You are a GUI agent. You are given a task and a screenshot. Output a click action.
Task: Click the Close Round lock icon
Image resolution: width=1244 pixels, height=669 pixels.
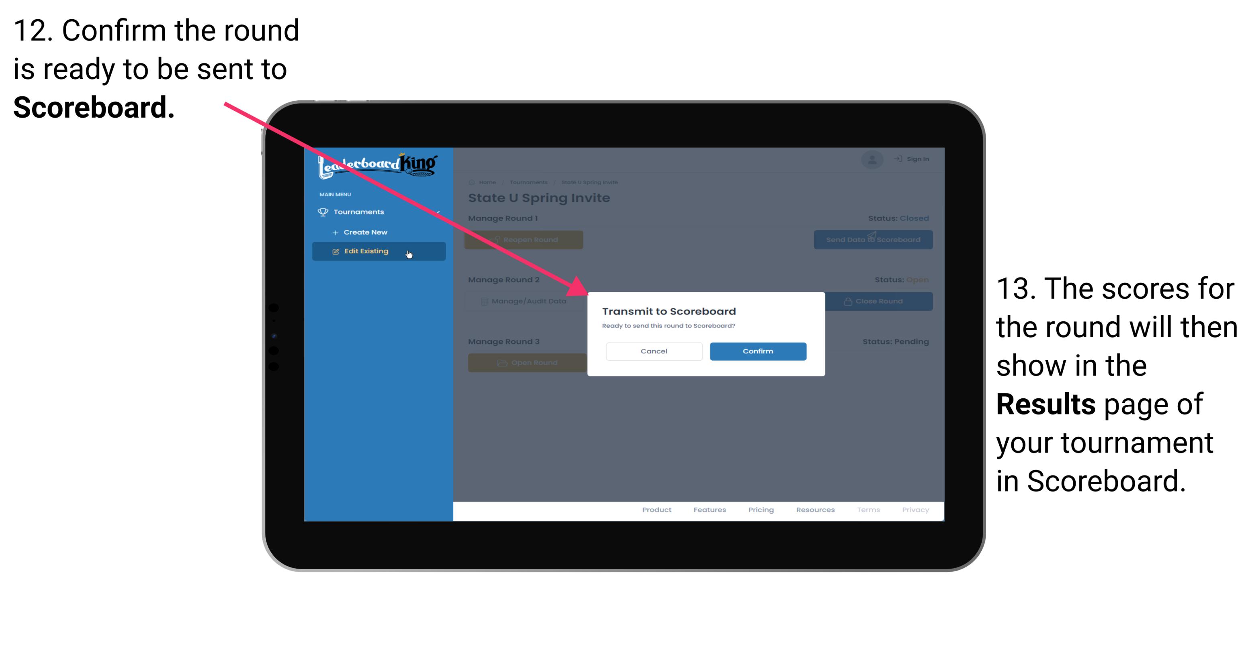848,301
